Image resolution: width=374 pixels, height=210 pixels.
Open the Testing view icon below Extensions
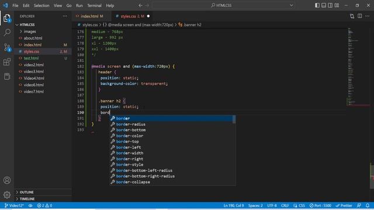click(7, 76)
